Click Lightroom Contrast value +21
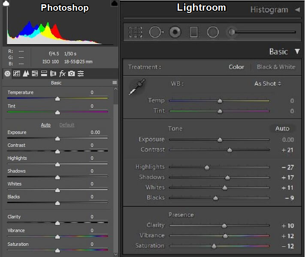 (x=287, y=150)
